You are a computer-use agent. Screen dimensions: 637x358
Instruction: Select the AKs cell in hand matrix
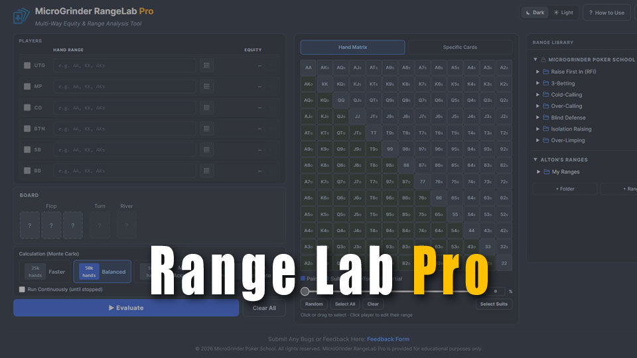point(324,68)
